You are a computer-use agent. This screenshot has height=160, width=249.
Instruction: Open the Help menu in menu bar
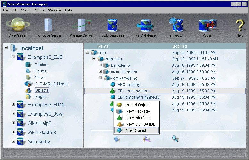pyautogui.click(x=68, y=10)
